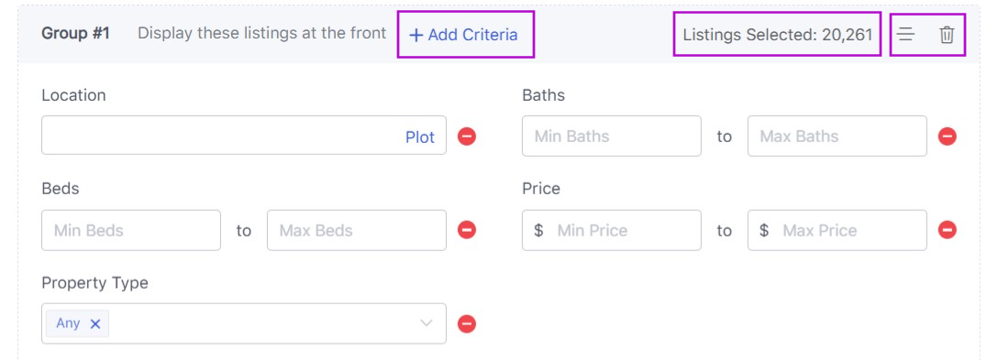This screenshot has height=360, width=998.
Task: Click the Min Beds input
Action: [x=131, y=230]
